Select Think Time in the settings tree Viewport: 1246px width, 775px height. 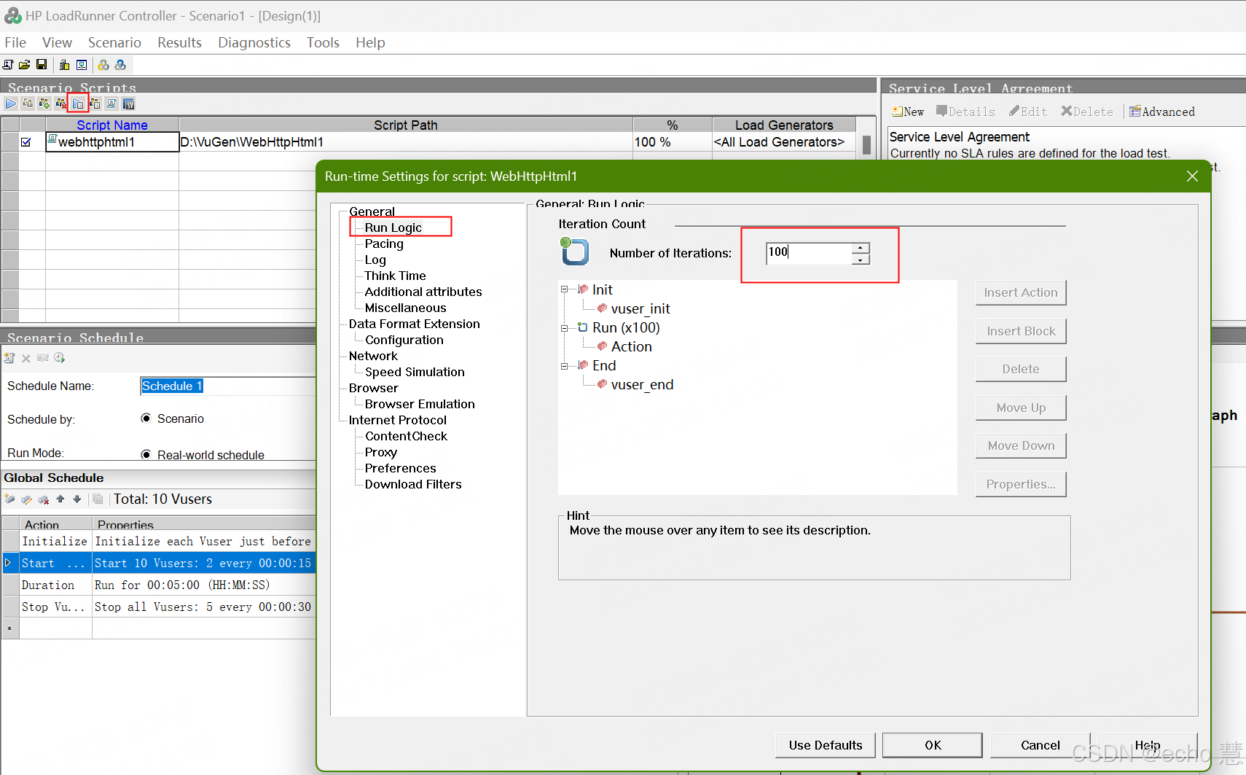pyautogui.click(x=395, y=276)
